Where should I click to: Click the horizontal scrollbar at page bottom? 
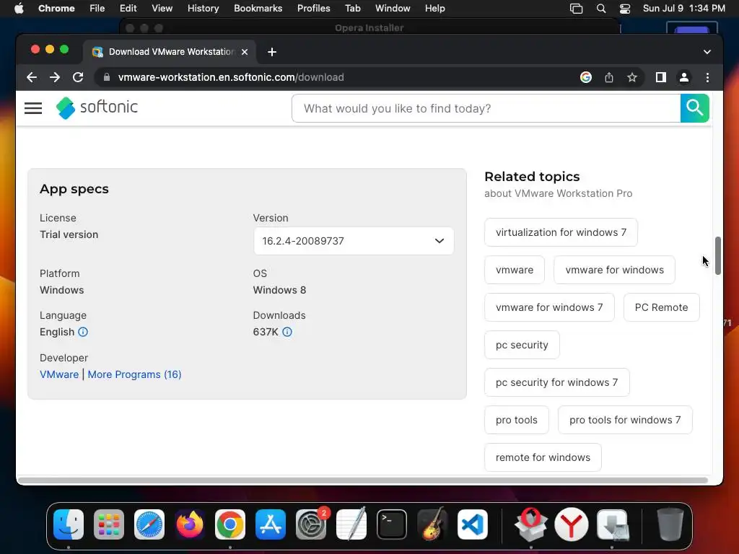click(x=362, y=480)
